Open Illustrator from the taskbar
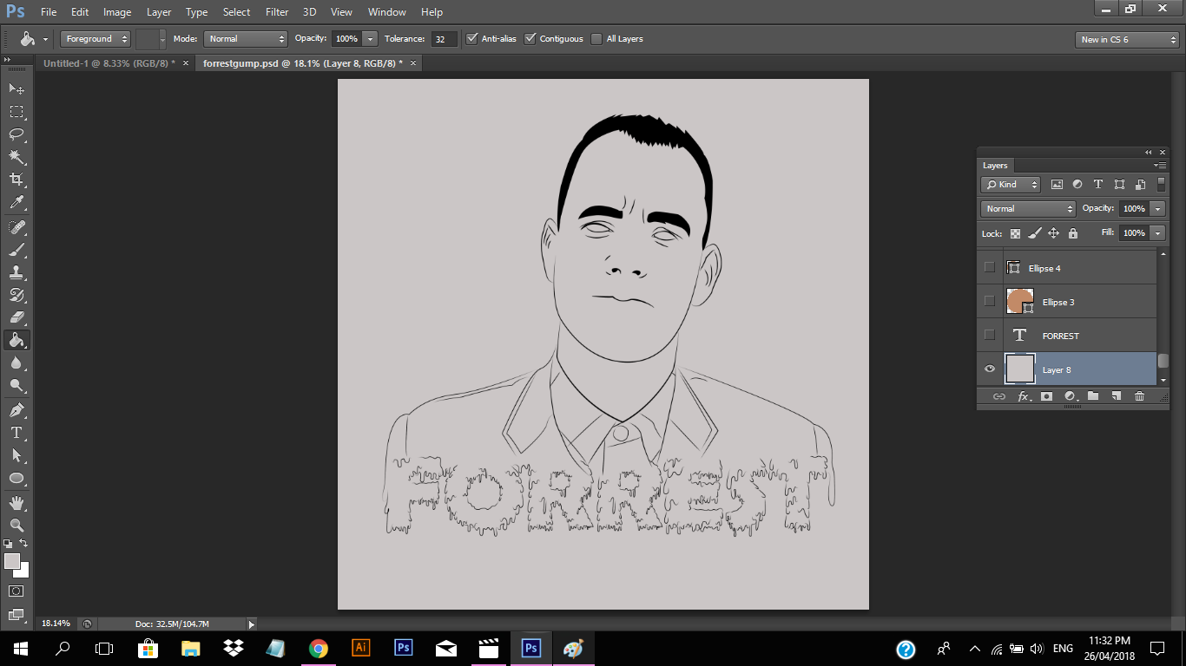1186x666 pixels. (360, 648)
